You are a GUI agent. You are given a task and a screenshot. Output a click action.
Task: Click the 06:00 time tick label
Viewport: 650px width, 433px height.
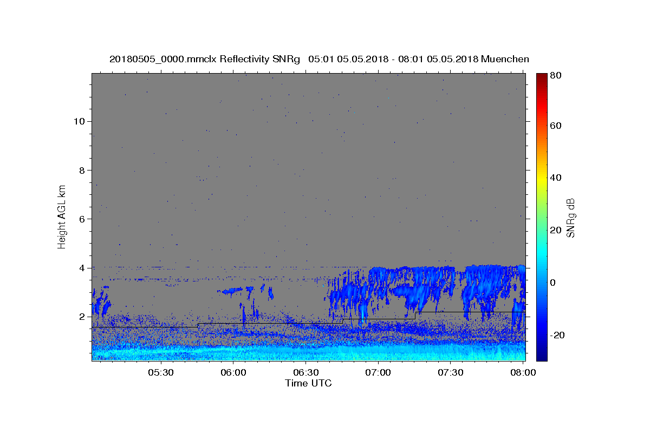pos(233,372)
